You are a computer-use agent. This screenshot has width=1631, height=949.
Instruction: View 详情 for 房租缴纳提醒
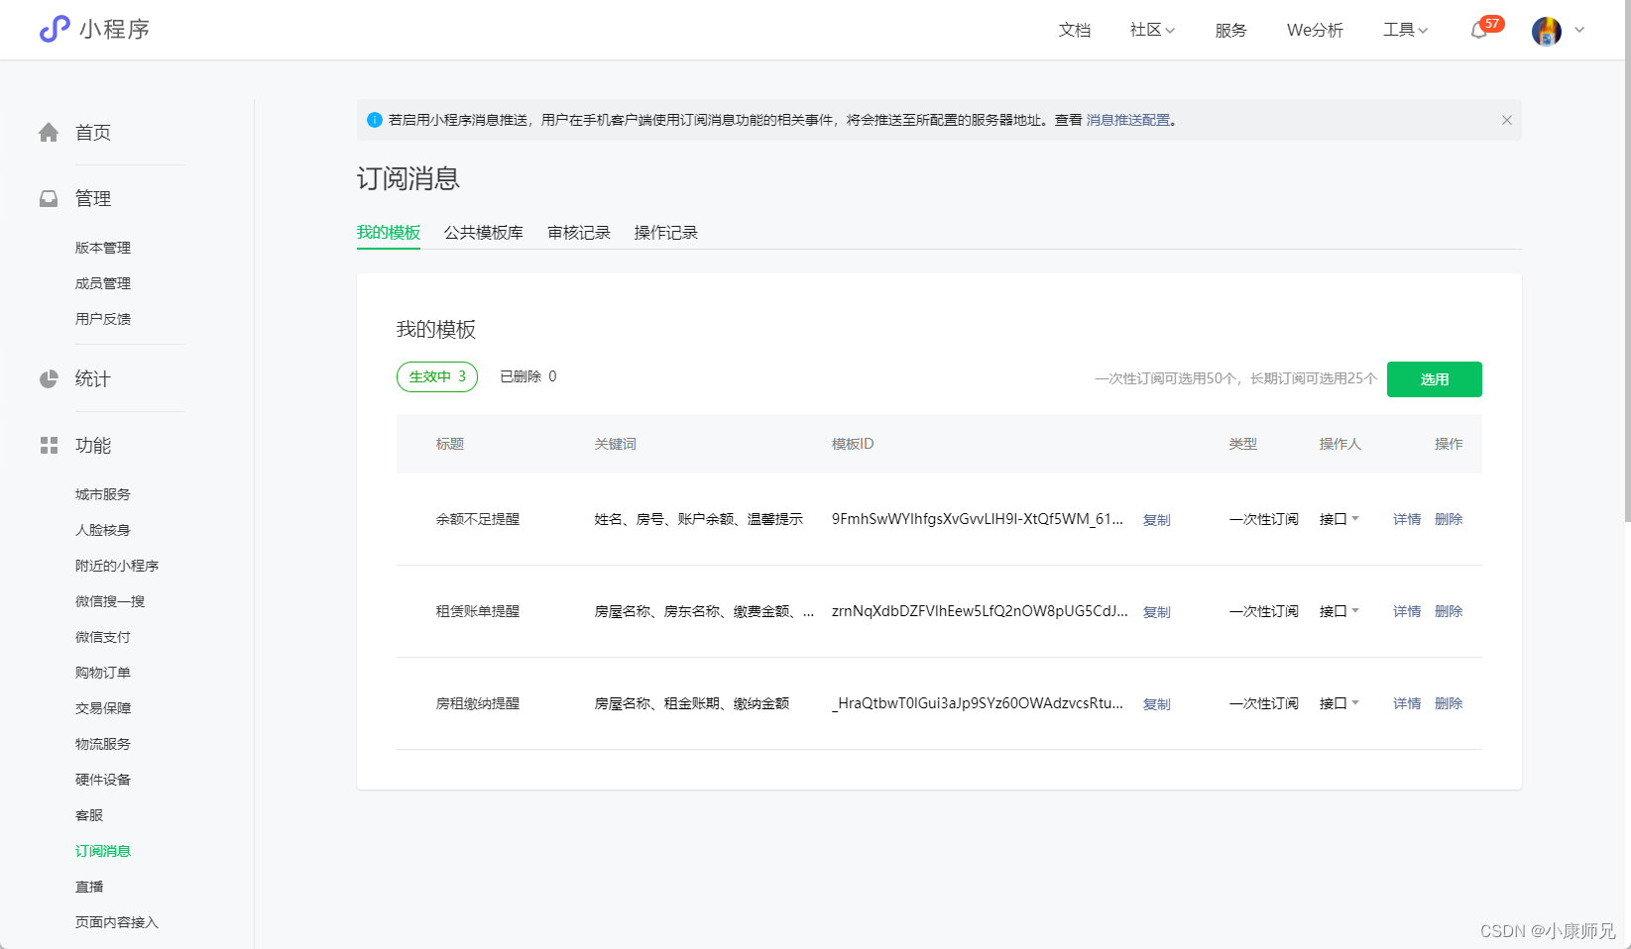point(1406,703)
